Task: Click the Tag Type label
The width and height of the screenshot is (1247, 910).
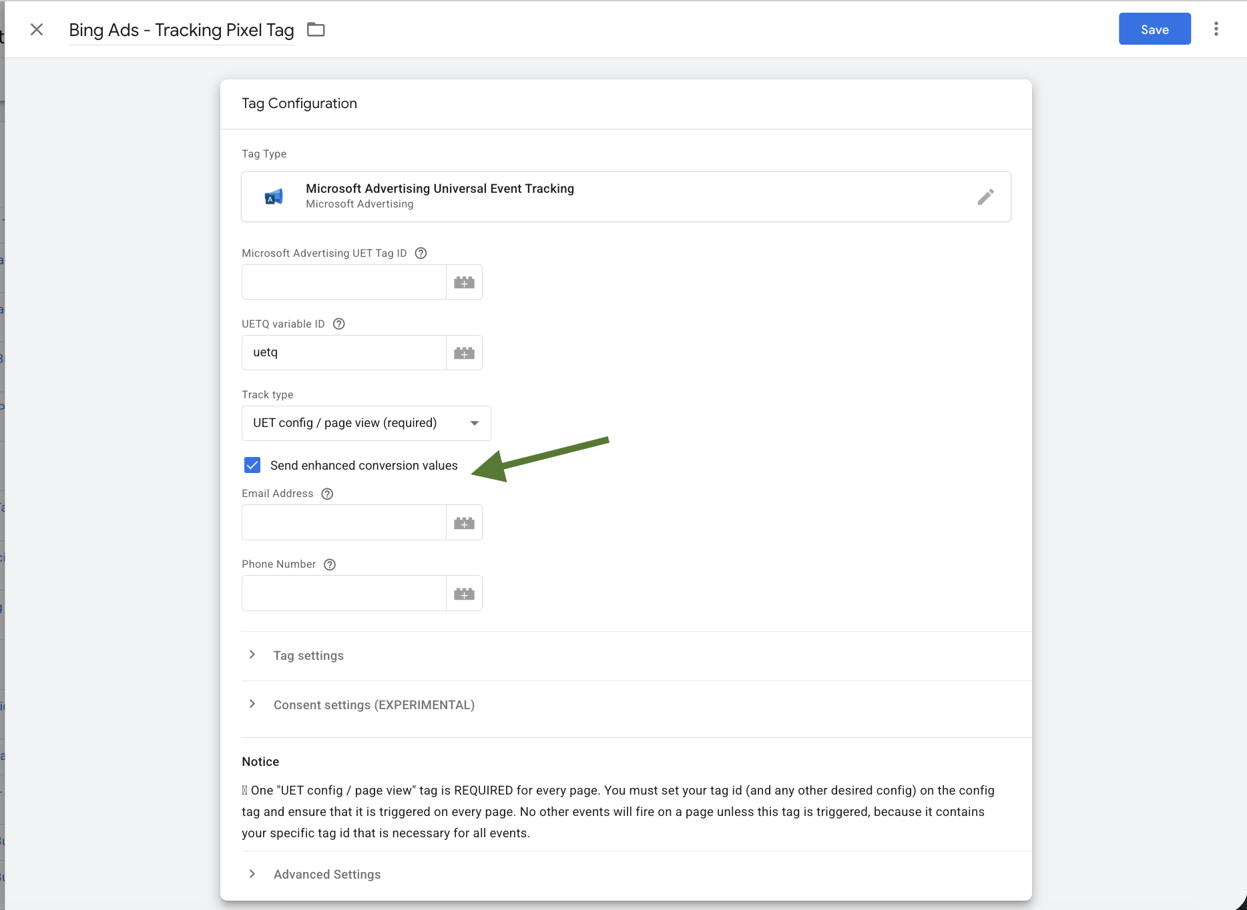Action: click(x=264, y=154)
